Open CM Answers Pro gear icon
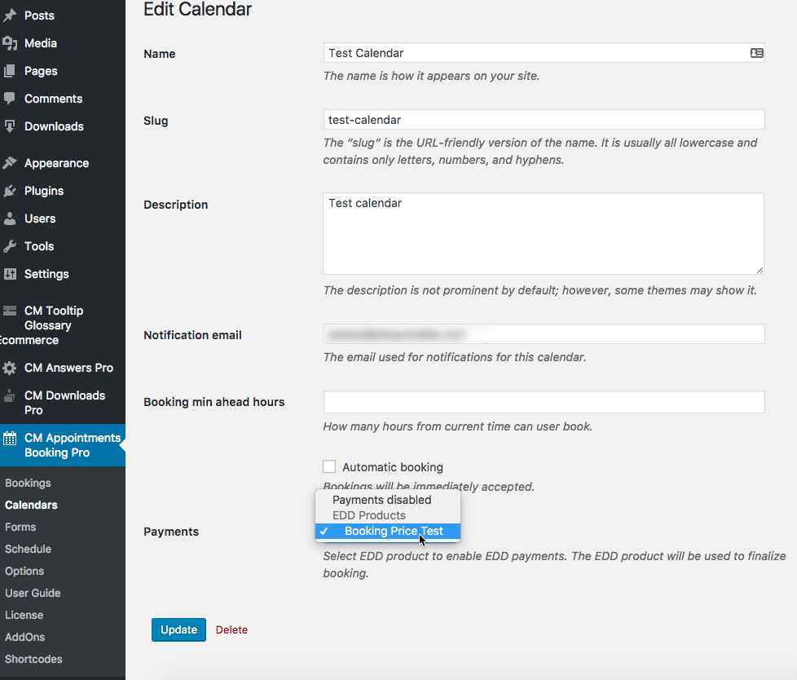 10,368
